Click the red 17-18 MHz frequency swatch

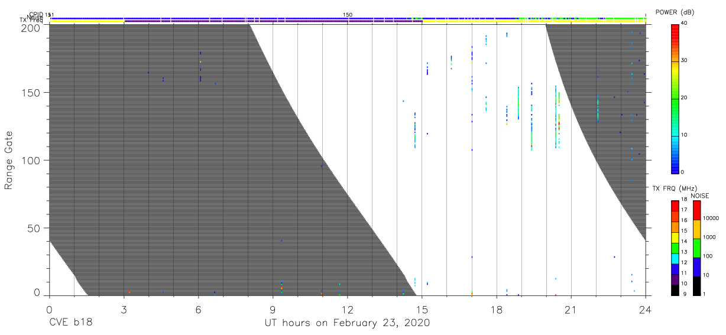tap(675, 206)
